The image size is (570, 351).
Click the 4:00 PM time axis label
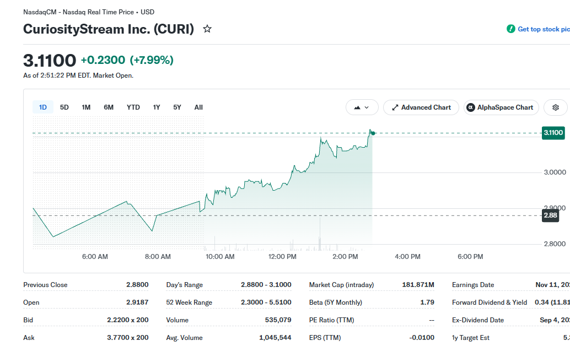[407, 257]
